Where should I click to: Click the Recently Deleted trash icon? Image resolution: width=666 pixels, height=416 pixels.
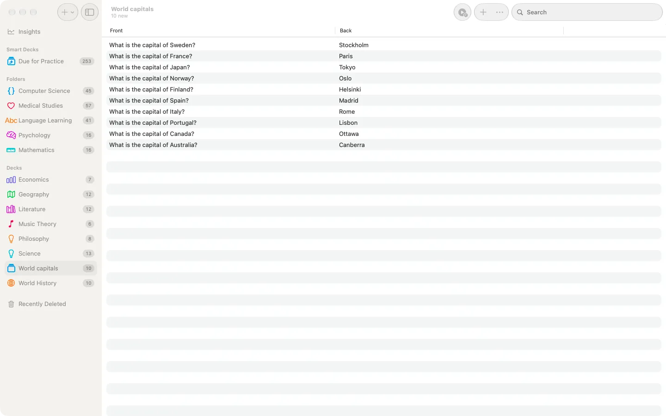(x=11, y=304)
